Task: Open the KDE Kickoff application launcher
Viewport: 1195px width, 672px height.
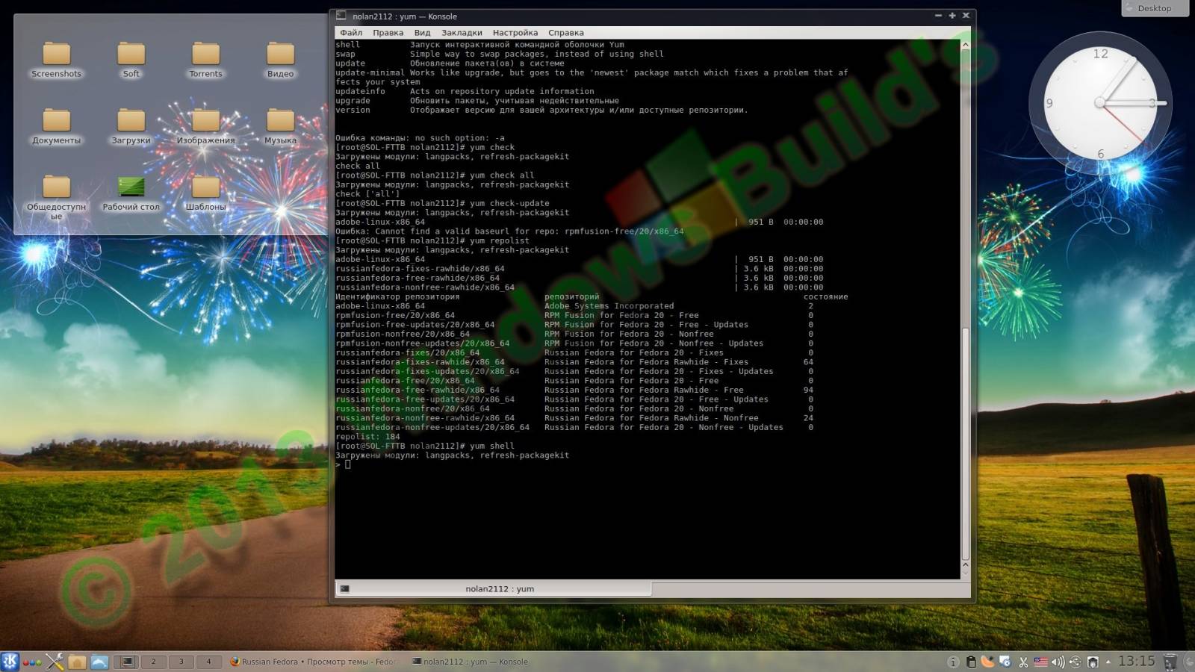Action: (x=10, y=661)
